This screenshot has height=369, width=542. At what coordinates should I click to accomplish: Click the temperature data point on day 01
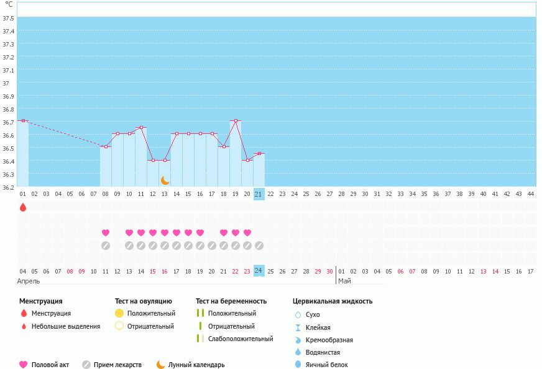[23, 120]
